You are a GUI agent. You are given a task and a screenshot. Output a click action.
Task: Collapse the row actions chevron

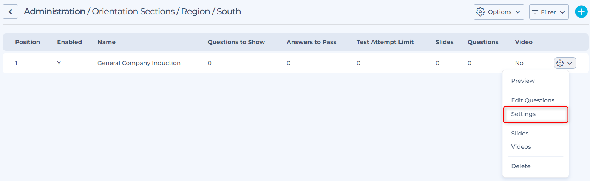point(570,63)
